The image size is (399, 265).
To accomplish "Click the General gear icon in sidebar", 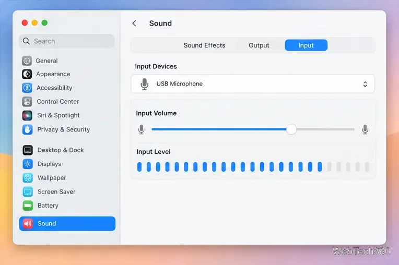I will pos(27,61).
